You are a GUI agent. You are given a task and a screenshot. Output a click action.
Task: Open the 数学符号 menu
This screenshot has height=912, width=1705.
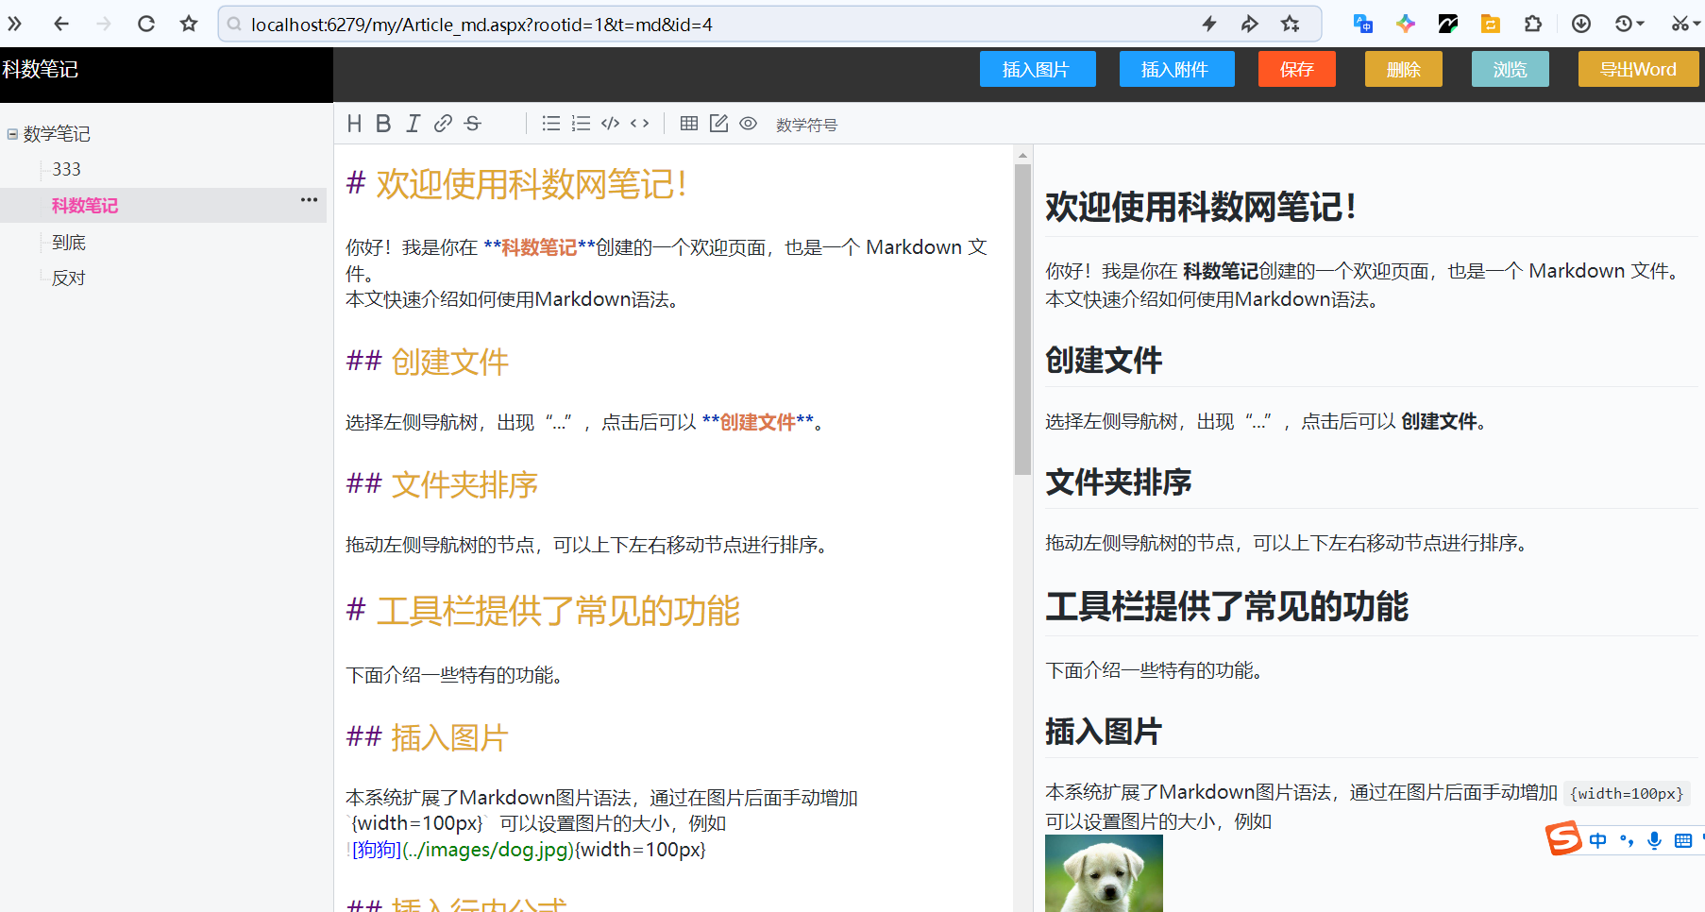(x=806, y=125)
